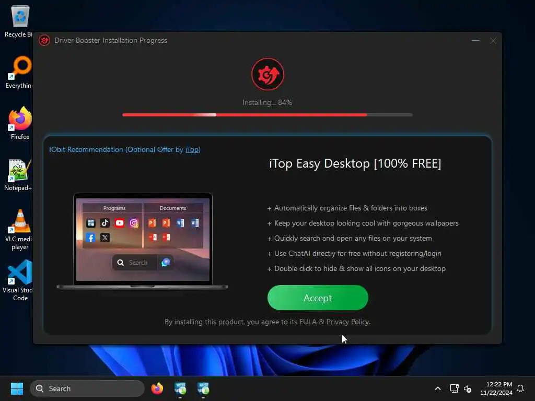The image size is (535, 401).
Task: Select the VLC media player desktop icon
Action: [x=19, y=230]
